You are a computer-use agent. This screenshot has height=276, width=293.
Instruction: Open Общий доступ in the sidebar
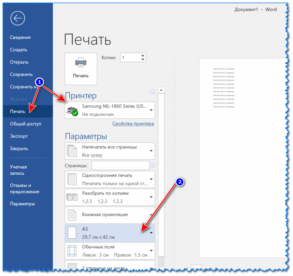tap(26, 124)
